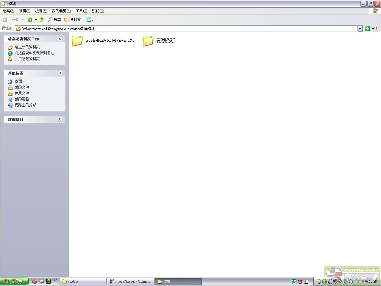This screenshot has width=381, height=286.
Task: Select the Jed's Half-Life Model Viewer folder icon
Action: (x=77, y=41)
